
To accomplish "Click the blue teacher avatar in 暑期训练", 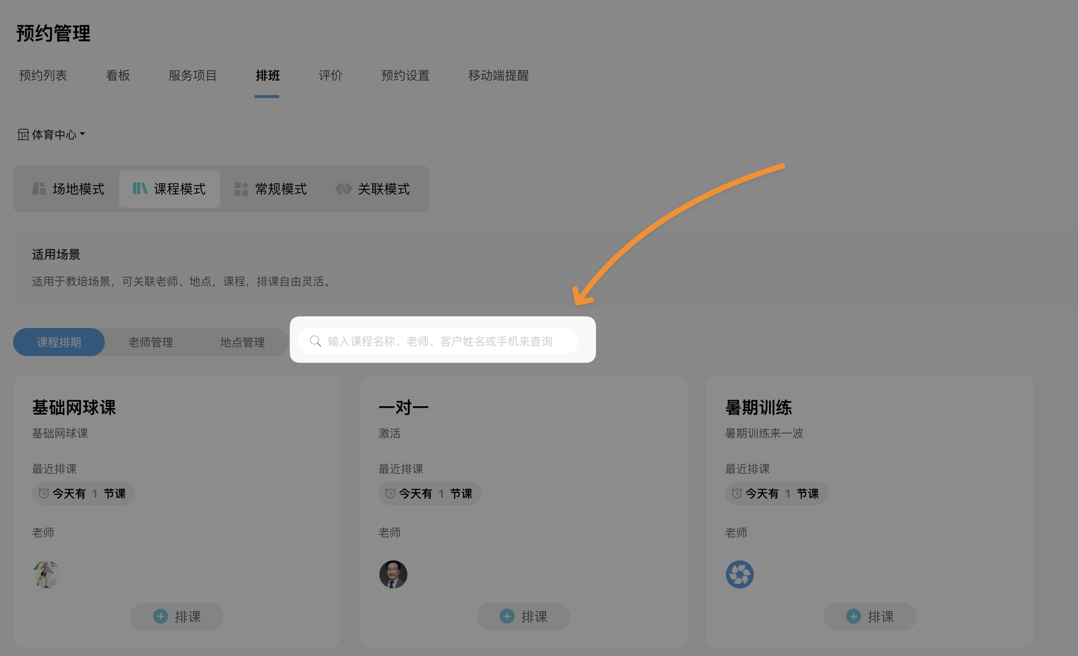I will click(x=739, y=574).
